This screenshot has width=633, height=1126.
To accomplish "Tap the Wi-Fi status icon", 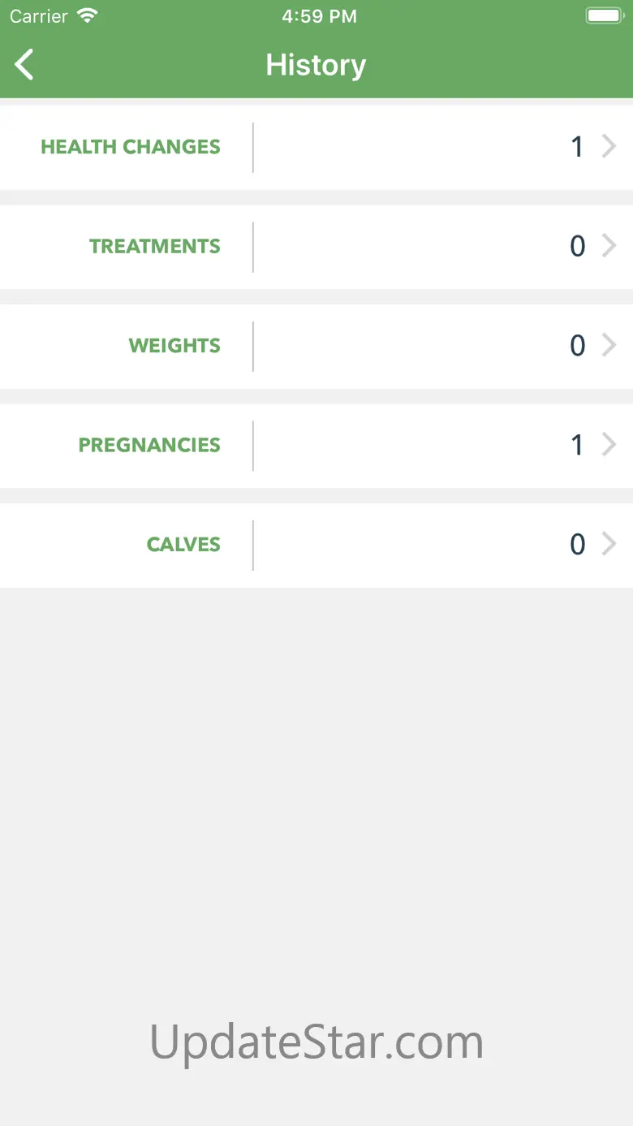I will click(86, 15).
